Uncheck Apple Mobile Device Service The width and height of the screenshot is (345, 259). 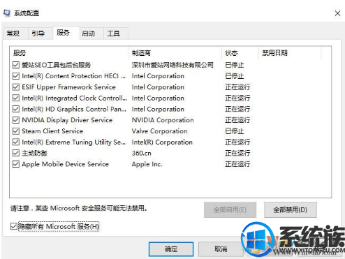[x=16, y=164]
